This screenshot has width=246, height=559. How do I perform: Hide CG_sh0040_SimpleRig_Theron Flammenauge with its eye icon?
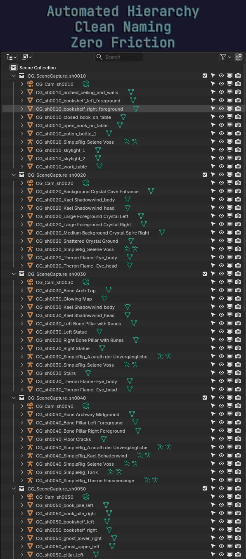click(x=222, y=481)
